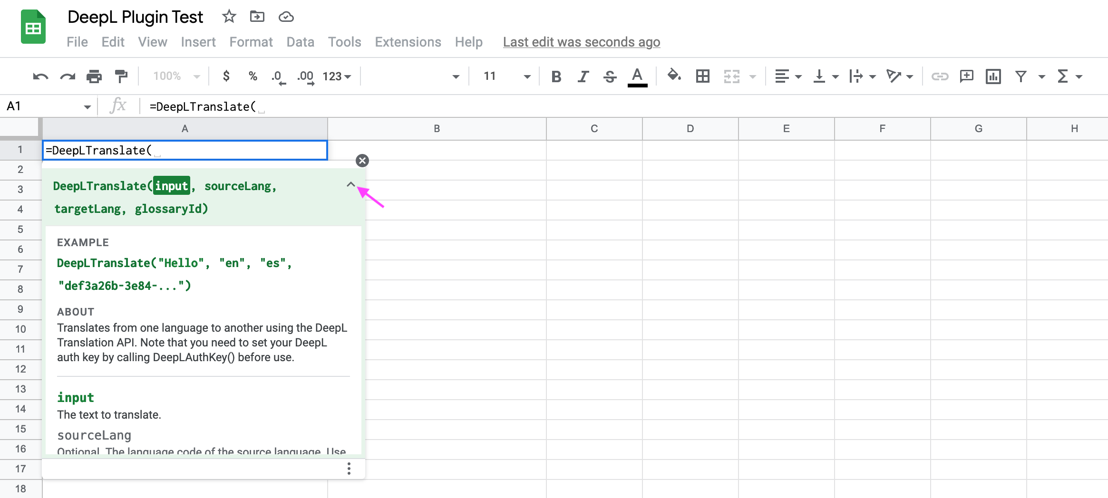The height and width of the screenshot is (498, 1108).
Task: Open the fill color bucket
Action: pyautogui.click(x=674, y=75)
